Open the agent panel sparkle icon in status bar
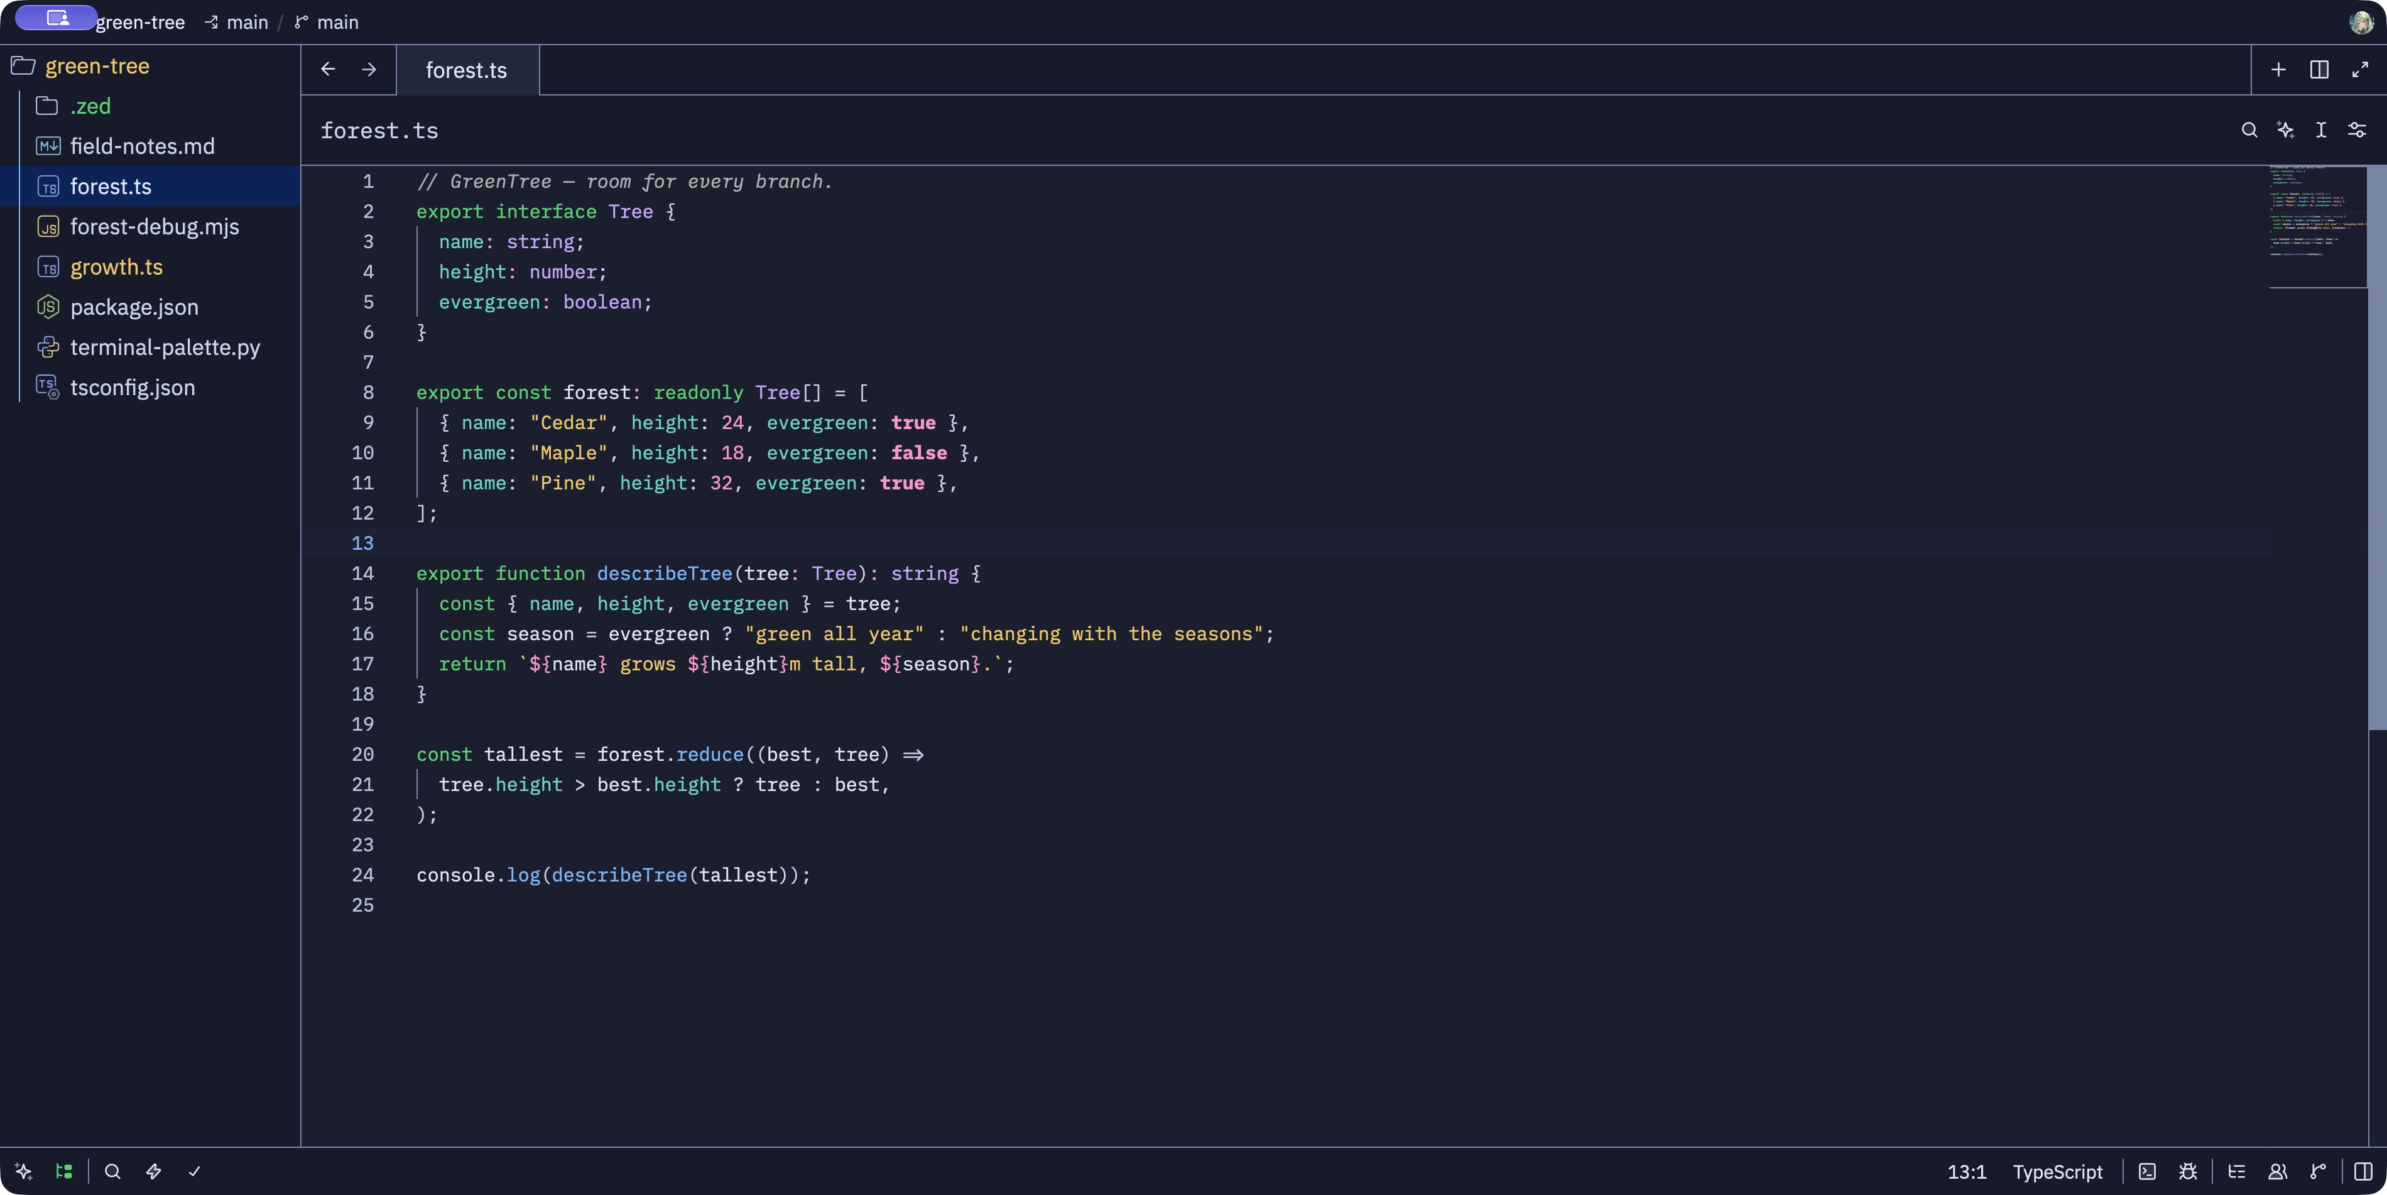Image resolution: width=2387 pixels, height=1195 pixels. click(x=24, y=1171)
